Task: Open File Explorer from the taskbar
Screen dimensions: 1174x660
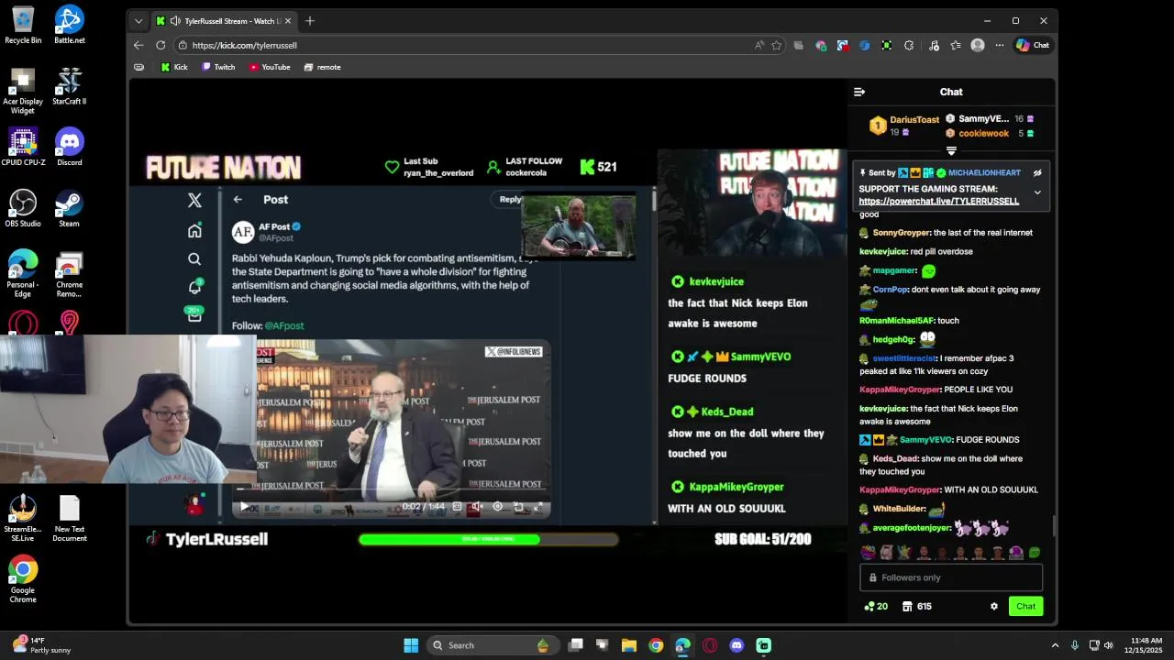Action: 629,645
